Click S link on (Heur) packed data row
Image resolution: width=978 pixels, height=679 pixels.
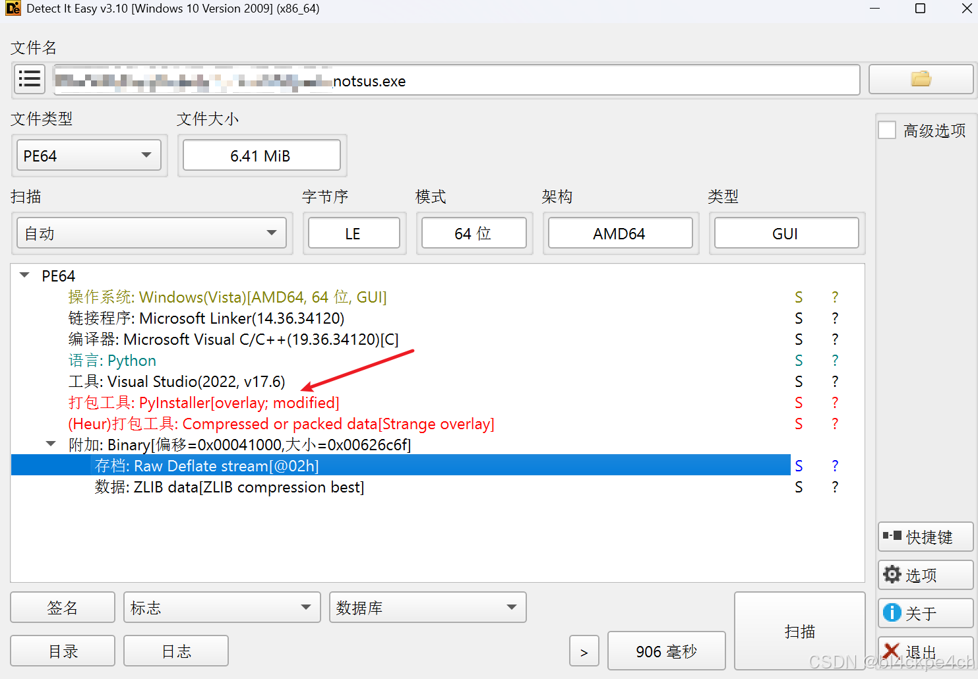point(799,424)
